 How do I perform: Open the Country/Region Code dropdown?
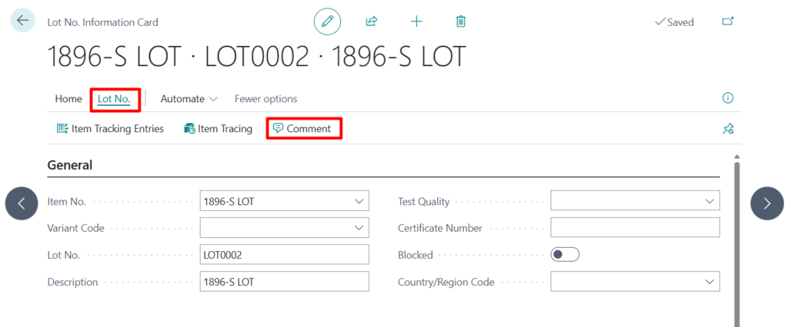click(x=709, y=282)
